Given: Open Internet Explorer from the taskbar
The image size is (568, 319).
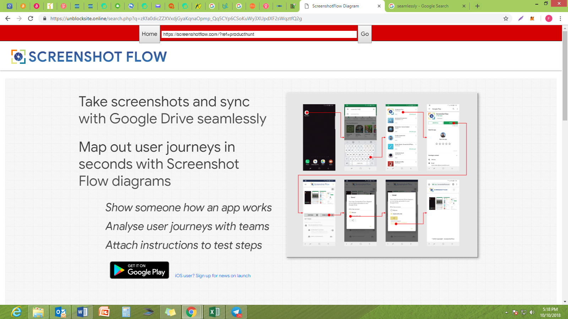Looking at the screenshot, I should 16,312.
